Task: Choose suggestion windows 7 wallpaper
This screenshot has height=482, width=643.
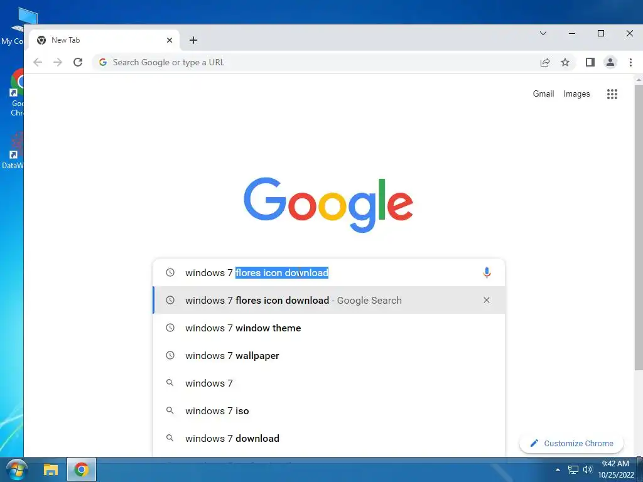Action: 328,355
